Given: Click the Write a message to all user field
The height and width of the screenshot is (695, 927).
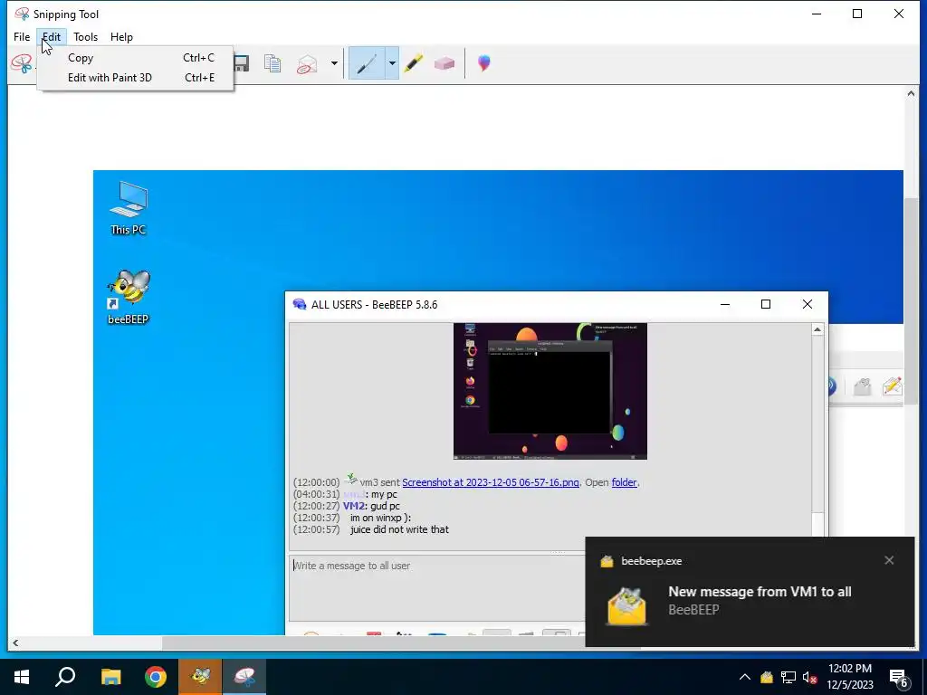Looking at the screenshot, I should tap(437, 586).
